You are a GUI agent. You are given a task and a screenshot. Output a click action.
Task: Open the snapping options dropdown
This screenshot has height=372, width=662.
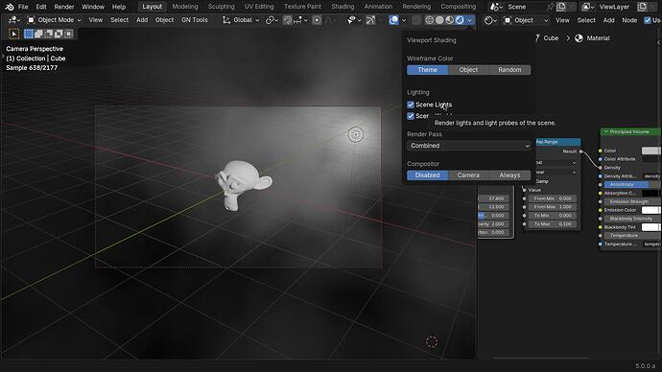tap(301, 20)
